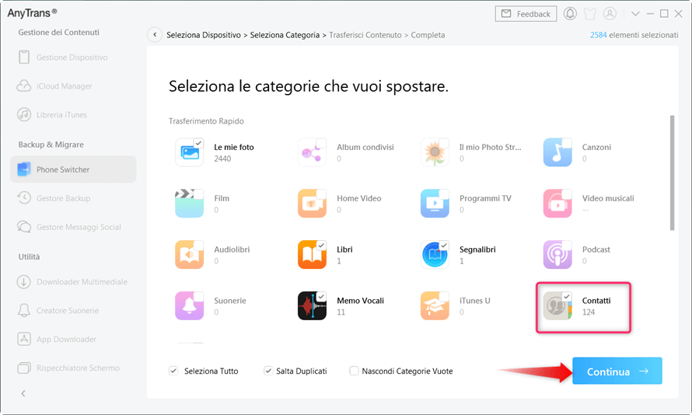Open the title bar dropdown chevron
Viewport: 692px width, 415px height.
[635, 14]
